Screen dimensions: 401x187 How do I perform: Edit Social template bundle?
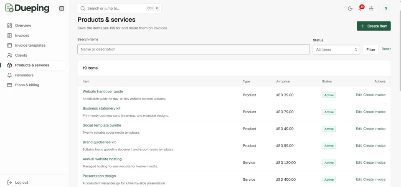pos(359,129)
